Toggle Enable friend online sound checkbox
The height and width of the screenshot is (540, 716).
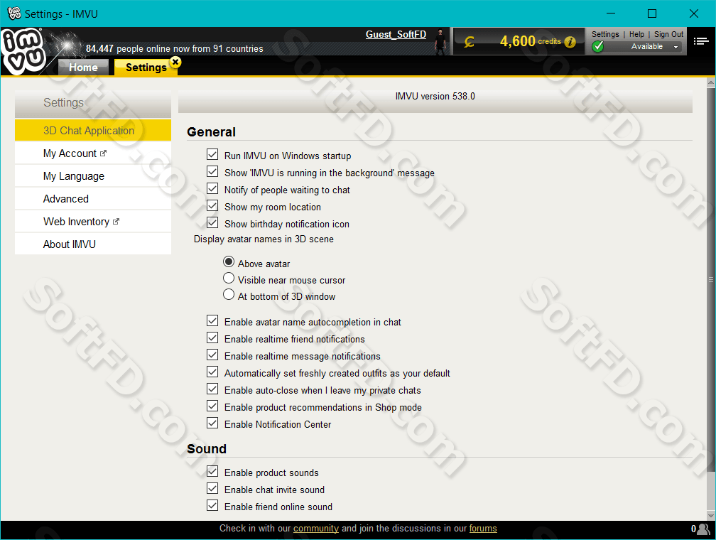[x=212, y=505]
